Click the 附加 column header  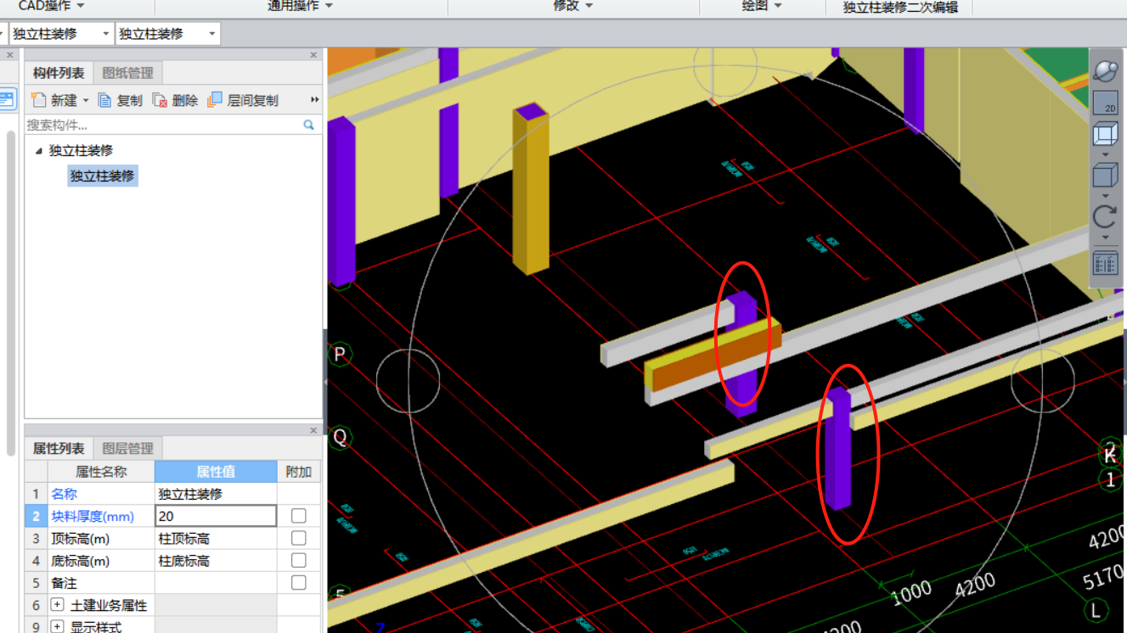point(299,472)
